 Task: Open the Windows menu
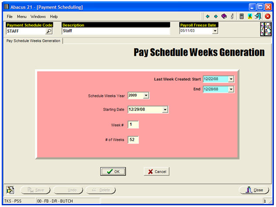coord(38,16)
